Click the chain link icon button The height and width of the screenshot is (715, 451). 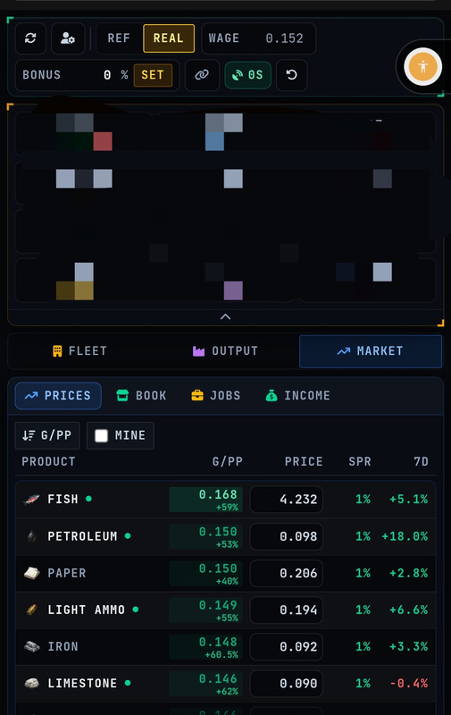click(202, 75)
